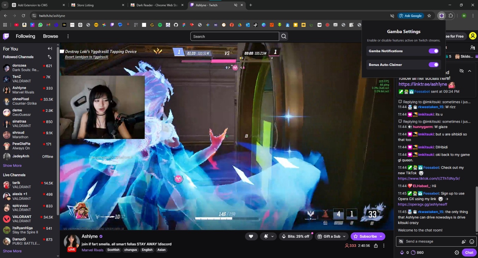478x258 pixels.
Task: Open the Scottish stream tag
Action: click(x=113, y=250)
